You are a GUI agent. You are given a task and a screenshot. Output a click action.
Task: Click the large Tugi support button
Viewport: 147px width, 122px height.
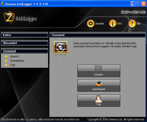99,100
